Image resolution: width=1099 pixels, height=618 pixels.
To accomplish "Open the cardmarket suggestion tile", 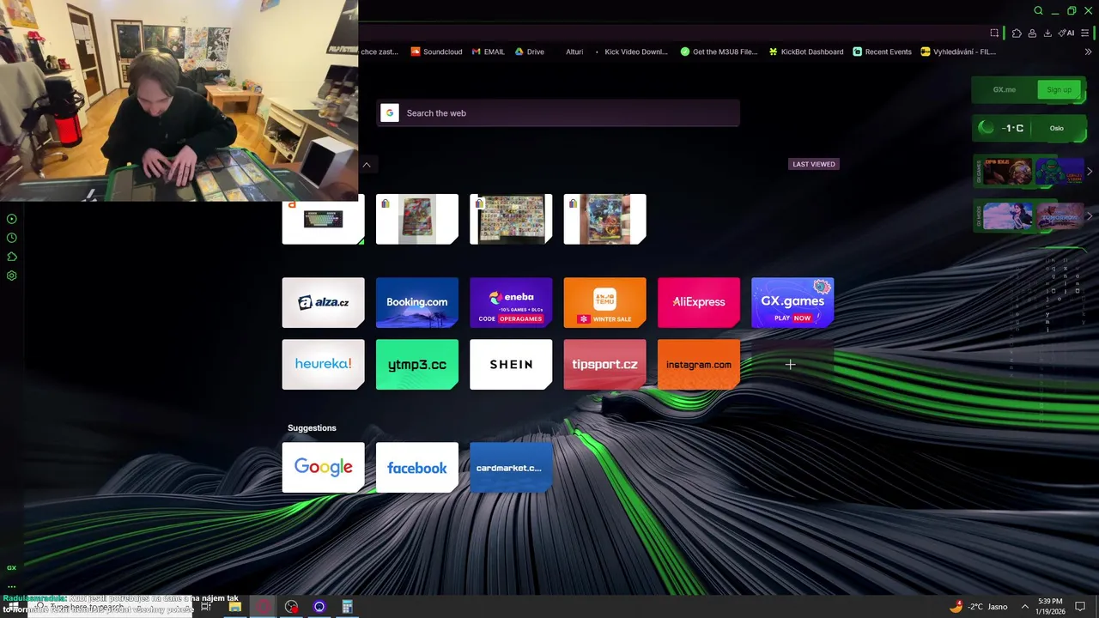I will tap(511, 467).
